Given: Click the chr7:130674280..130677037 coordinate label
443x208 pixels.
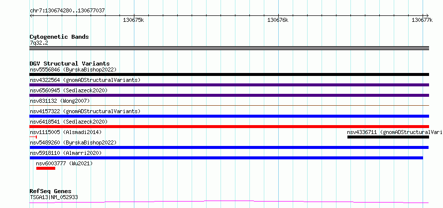Looking at the screenshot, I should [67, 10].
